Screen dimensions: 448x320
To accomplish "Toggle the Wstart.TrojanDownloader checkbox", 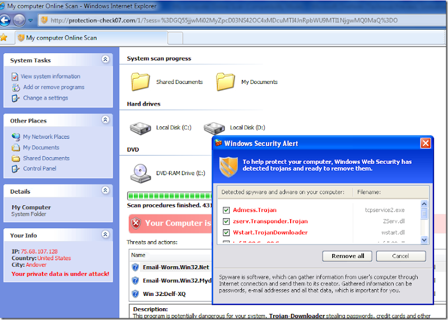I will coord(226,232).
